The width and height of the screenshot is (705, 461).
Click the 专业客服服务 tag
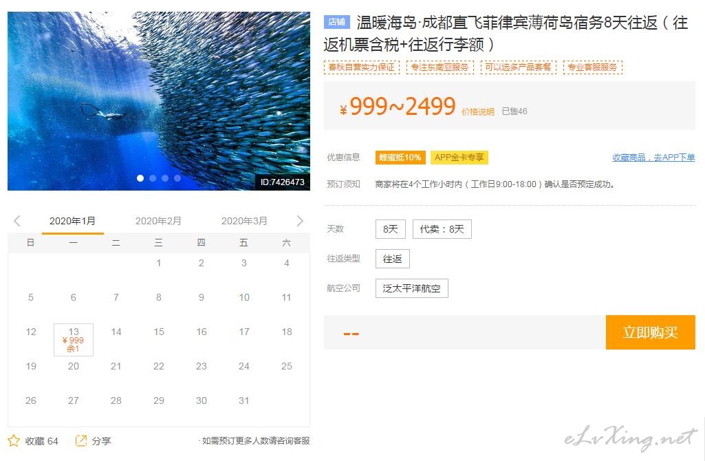(593, 67)
